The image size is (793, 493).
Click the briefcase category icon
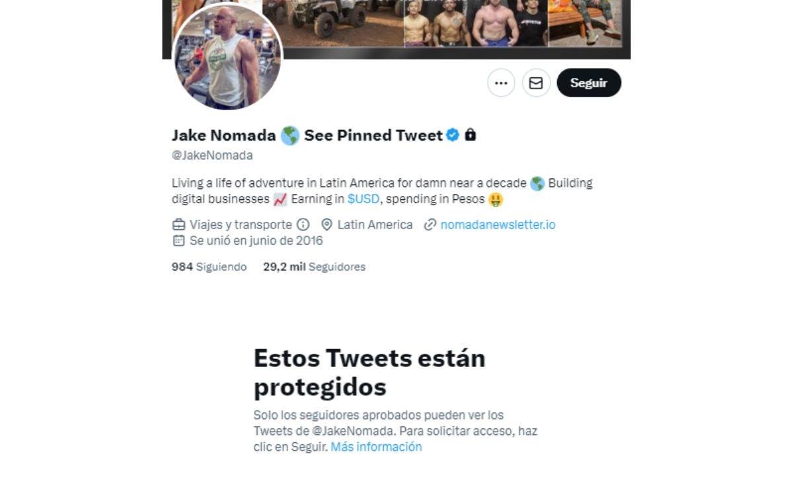(x=178, y=224)
